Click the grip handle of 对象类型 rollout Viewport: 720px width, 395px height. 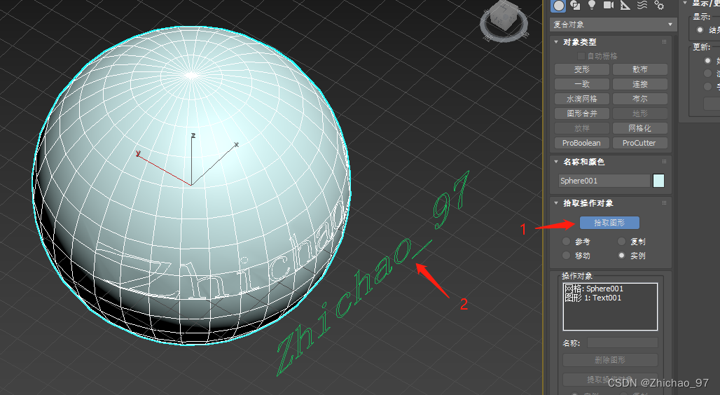coord(664,42)
